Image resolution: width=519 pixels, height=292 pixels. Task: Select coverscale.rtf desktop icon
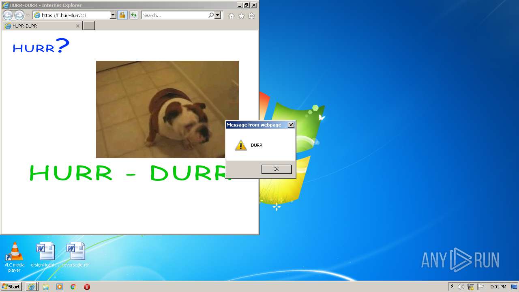[x=75, y=255]
